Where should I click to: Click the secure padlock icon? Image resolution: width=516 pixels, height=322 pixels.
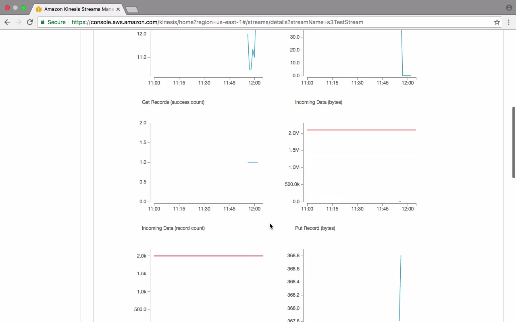coord(43,22)
